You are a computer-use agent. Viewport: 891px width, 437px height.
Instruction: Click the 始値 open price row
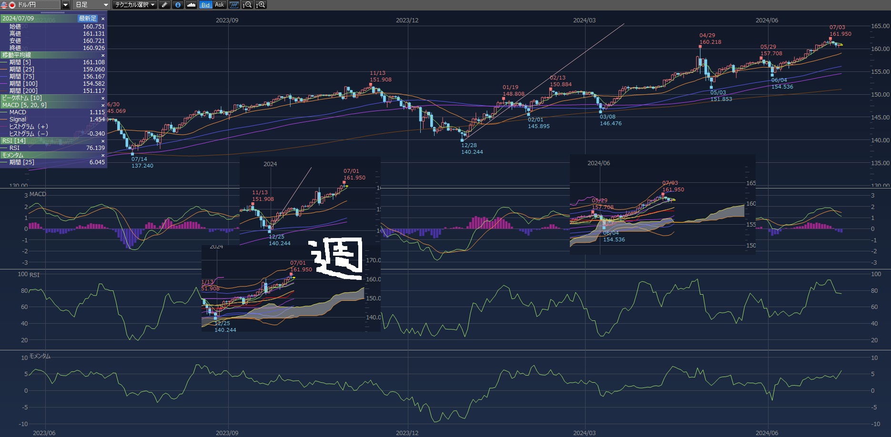tap(53, 27)
